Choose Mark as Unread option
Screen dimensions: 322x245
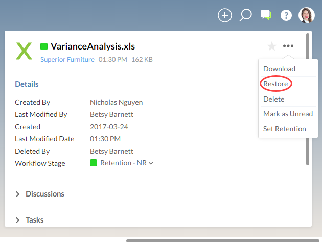(288, 114)
